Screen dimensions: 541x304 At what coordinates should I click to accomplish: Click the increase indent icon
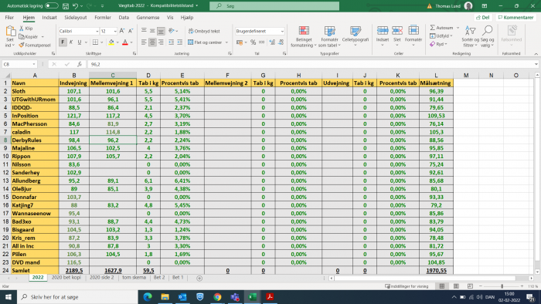tap(180, 42)
